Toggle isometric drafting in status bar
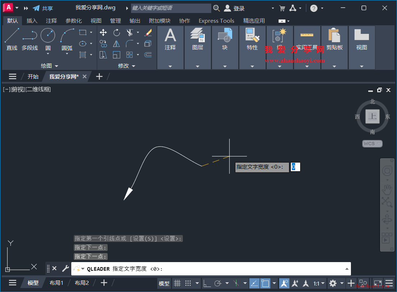The image size is (397, 292). click(236, 283)
